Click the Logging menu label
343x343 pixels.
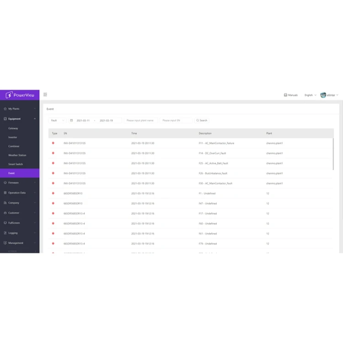coord(13,233)
